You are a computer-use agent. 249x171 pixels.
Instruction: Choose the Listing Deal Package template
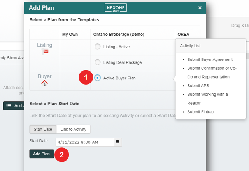(x=97, y=62)
